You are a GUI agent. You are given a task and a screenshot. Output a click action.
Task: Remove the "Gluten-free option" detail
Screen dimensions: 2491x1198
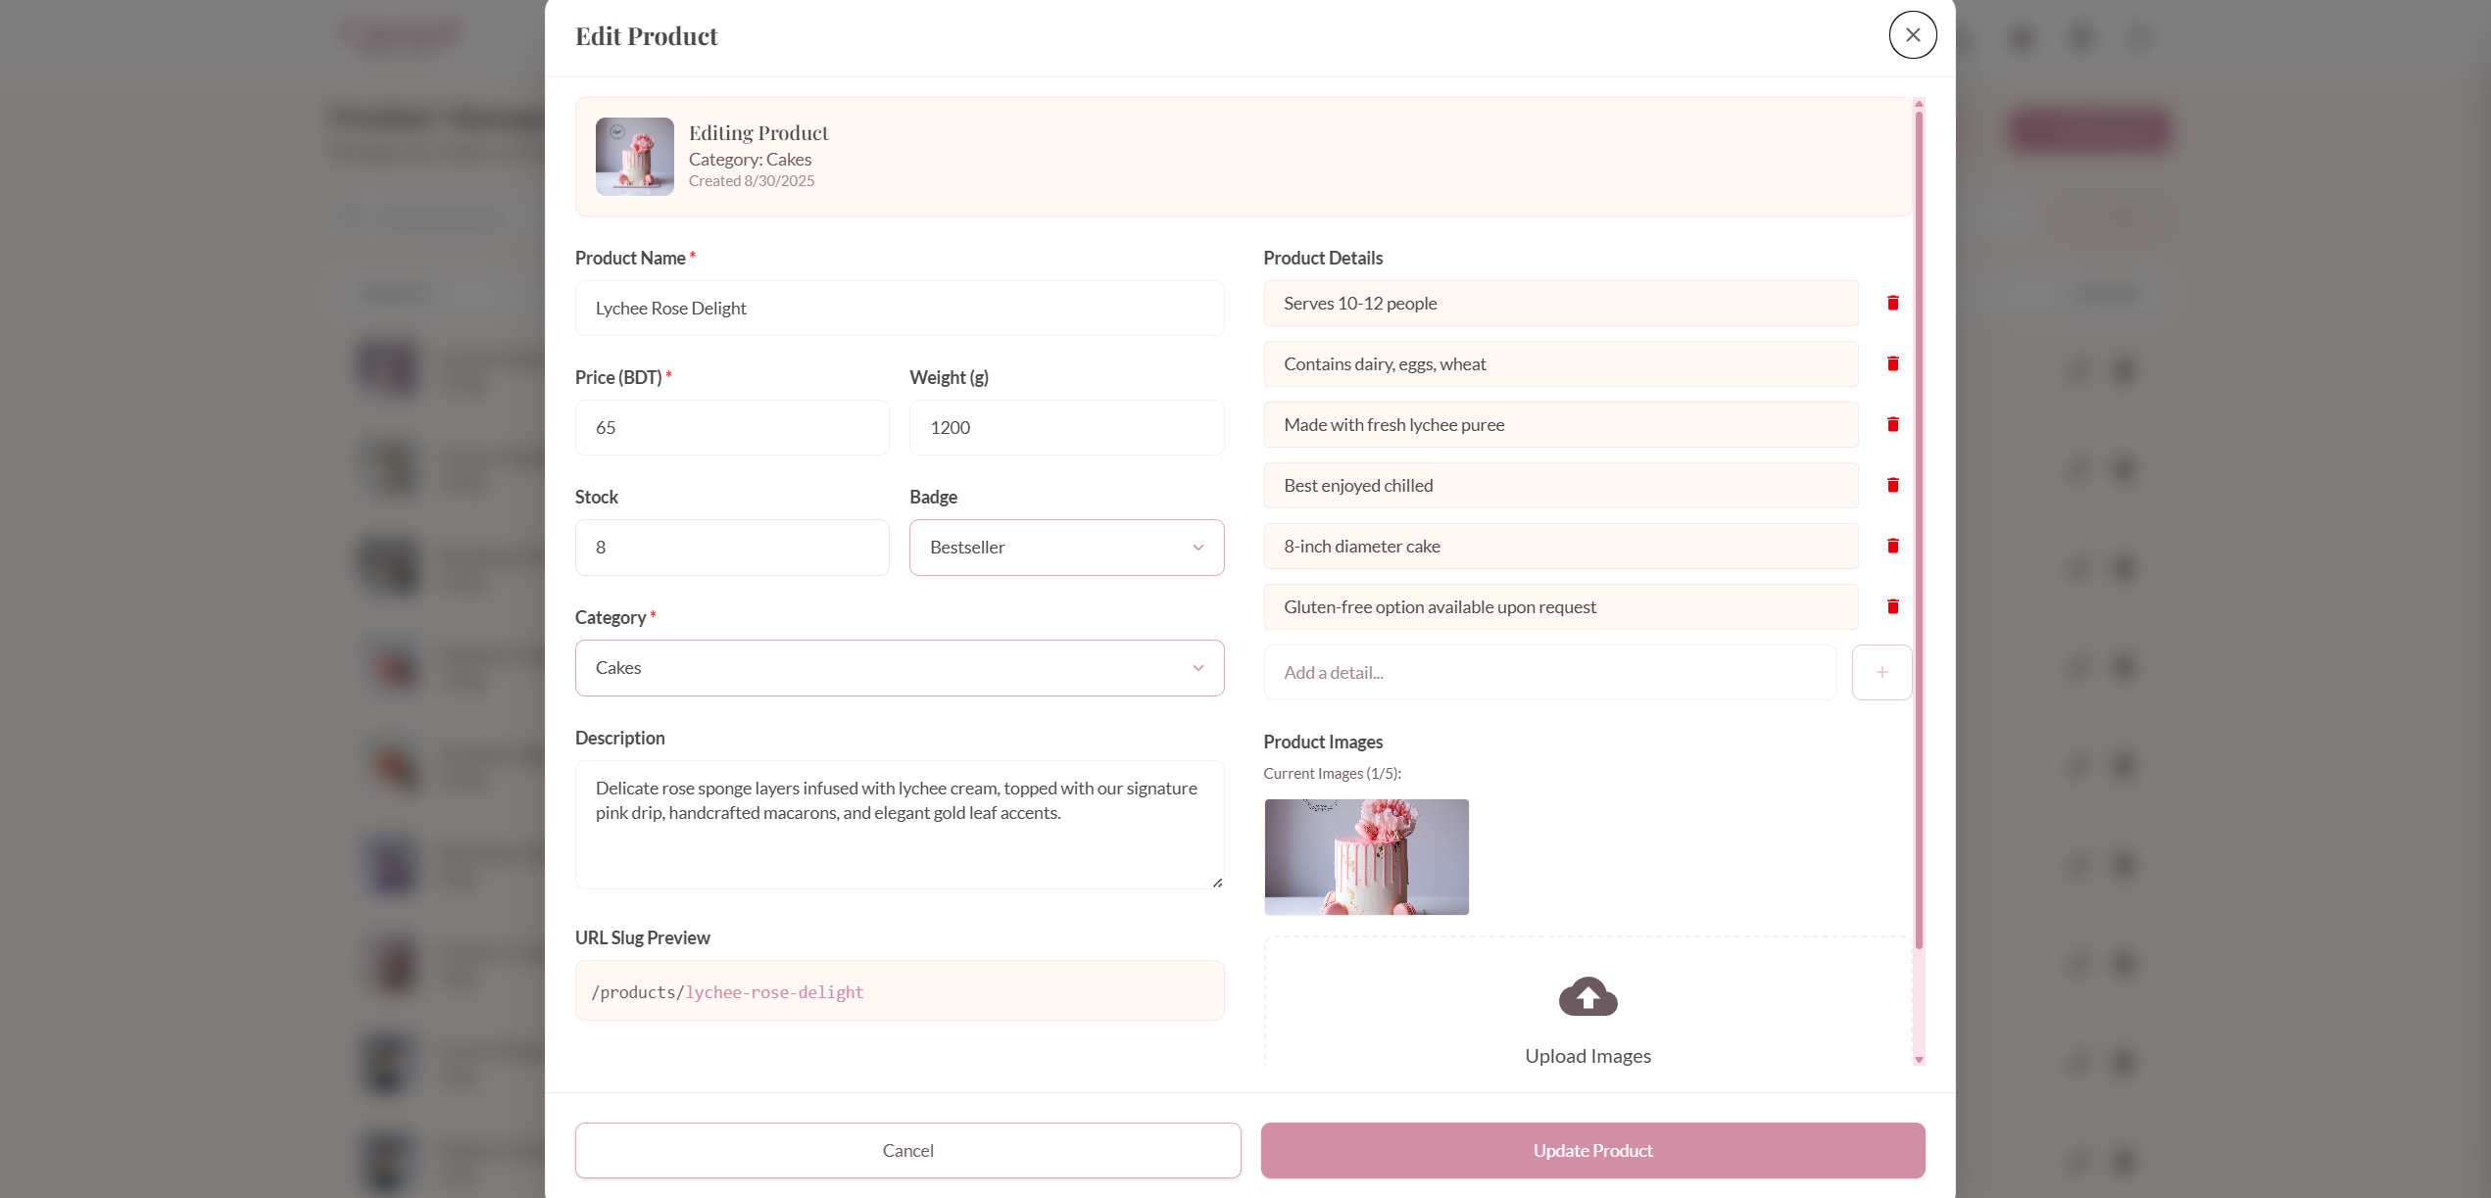[x=1892, y=606]
